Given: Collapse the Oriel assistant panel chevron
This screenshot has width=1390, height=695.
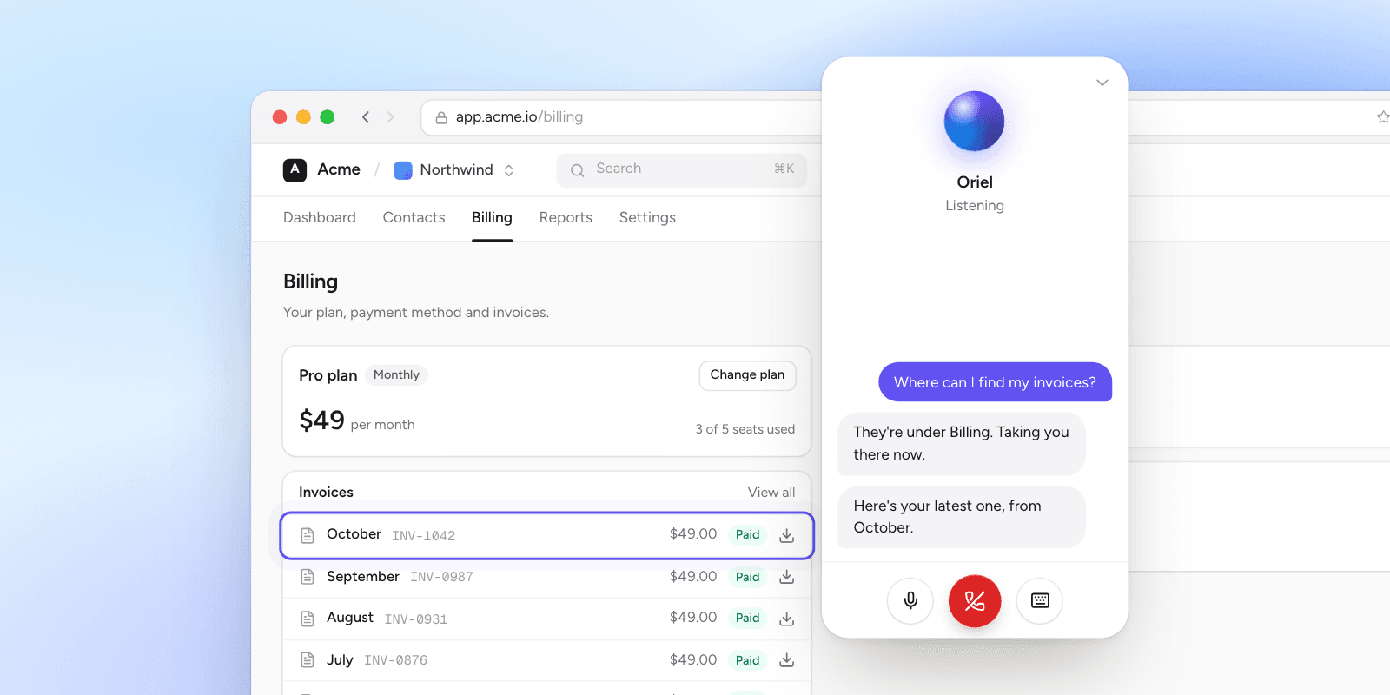Looking at the screenshot, I should coord(1102,83).
